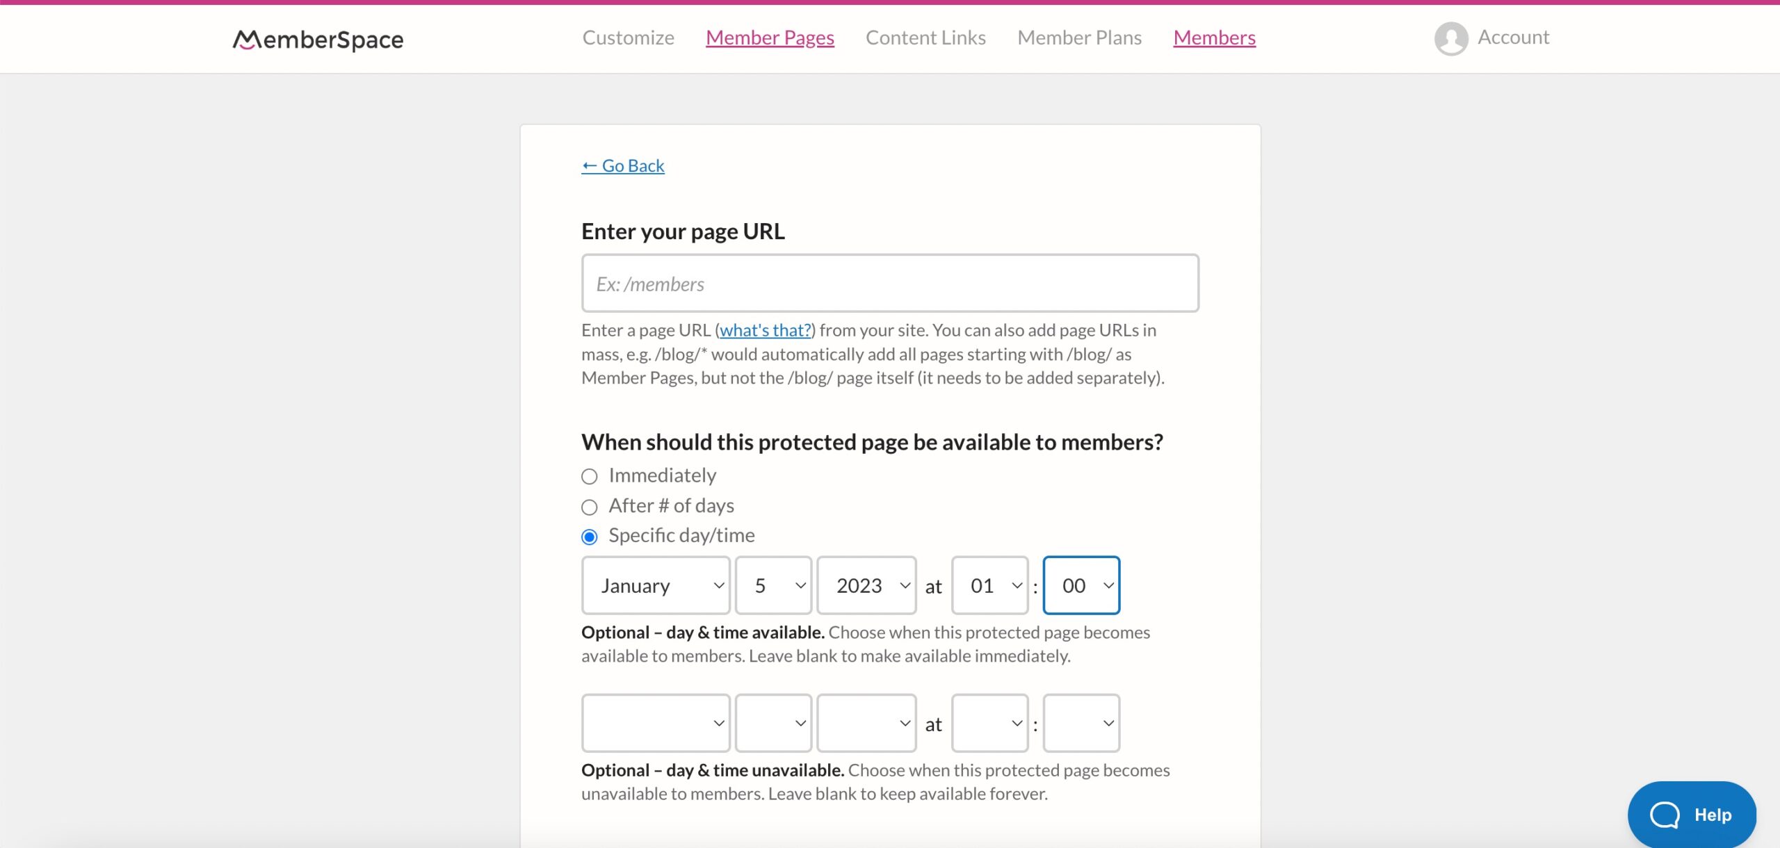Open the Customize menu tab

tap(628, 38)
